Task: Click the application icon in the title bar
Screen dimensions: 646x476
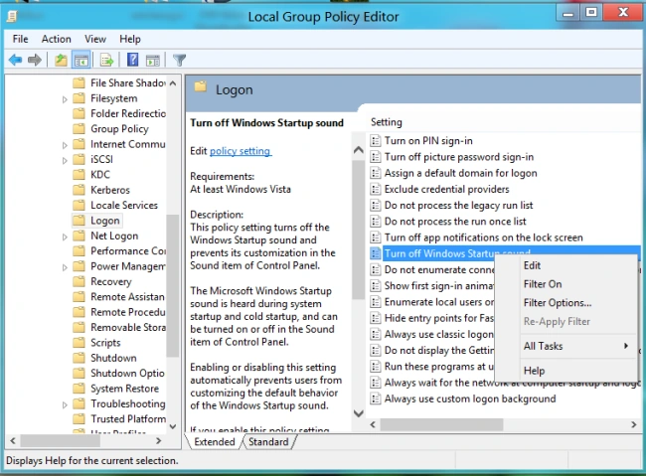Action: [12, 17]
